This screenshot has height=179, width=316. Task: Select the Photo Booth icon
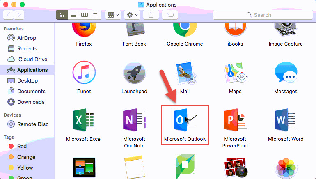click(235, 168)
